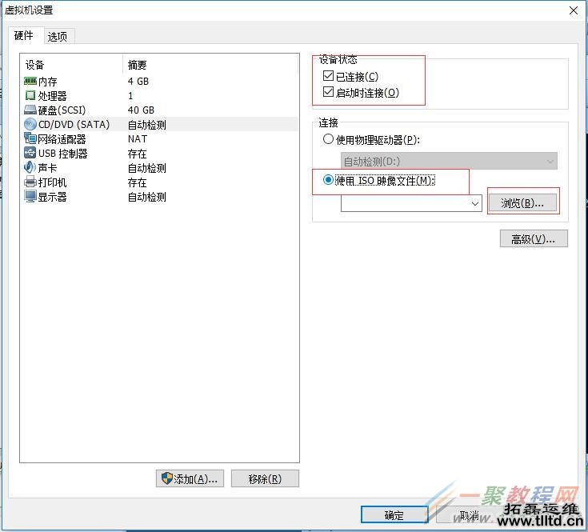Select 使用 ISO 映像文件(M) radio button

tap(328, 180)
